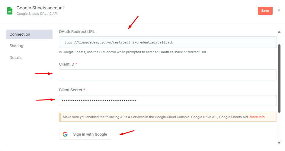Click the Client ID label

click(x=66, y=64)
